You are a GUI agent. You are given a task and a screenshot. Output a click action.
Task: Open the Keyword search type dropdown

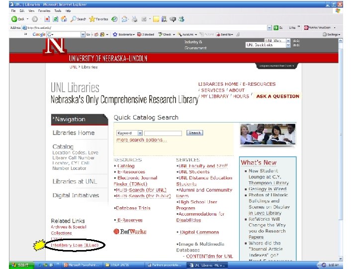[x=140, y=133]
